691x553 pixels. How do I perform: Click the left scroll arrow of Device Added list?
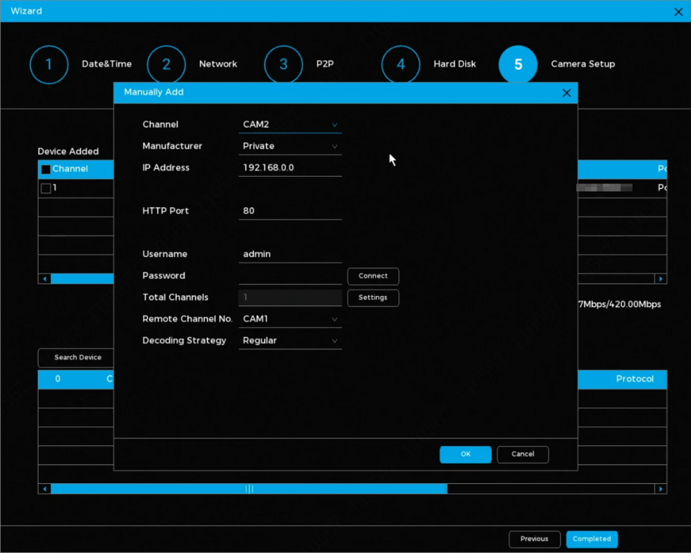pyautogui.click(x=46, y=279)
